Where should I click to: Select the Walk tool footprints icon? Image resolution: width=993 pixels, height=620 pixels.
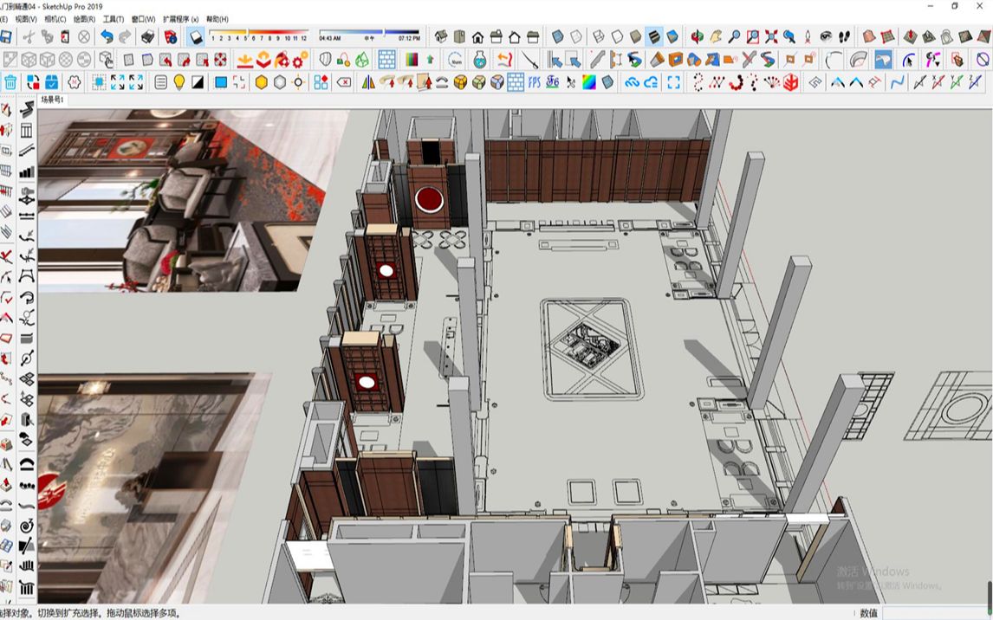click(x=842, y=36)
